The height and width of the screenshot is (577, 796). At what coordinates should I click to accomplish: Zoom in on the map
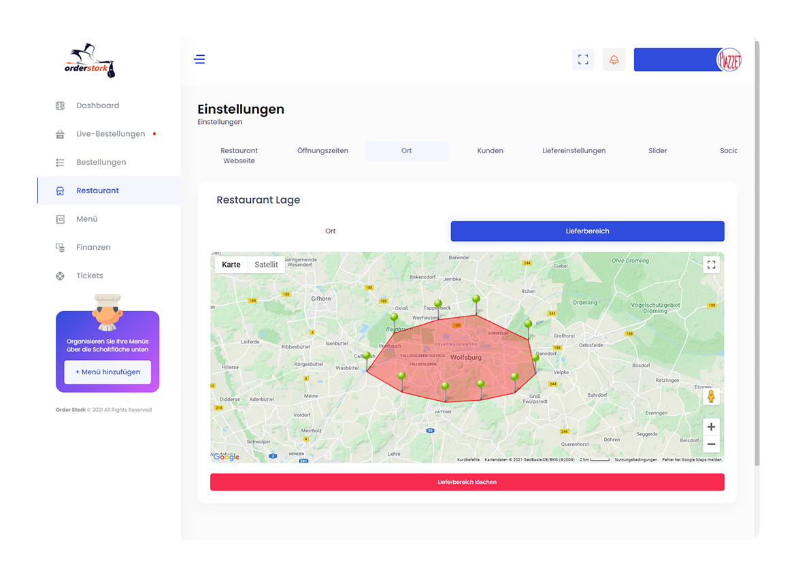coord(711,427)
